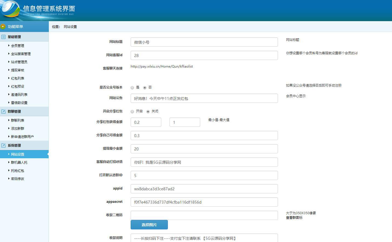The width and height of the screenshot is (392, 242).
Task: Go to 群机器人托 menu item
Action: pyautogui.click(x=19, y=163)
